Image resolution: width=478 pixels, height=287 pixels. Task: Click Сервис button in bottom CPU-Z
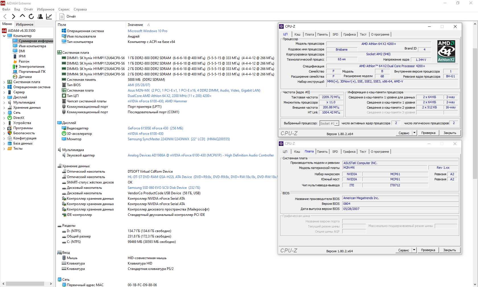click(x=403, y=250)
